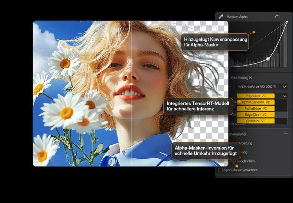Click the Bild-Matting KI section label
Image resolution: width=293 pixels, height=203 pixels.
242,78
